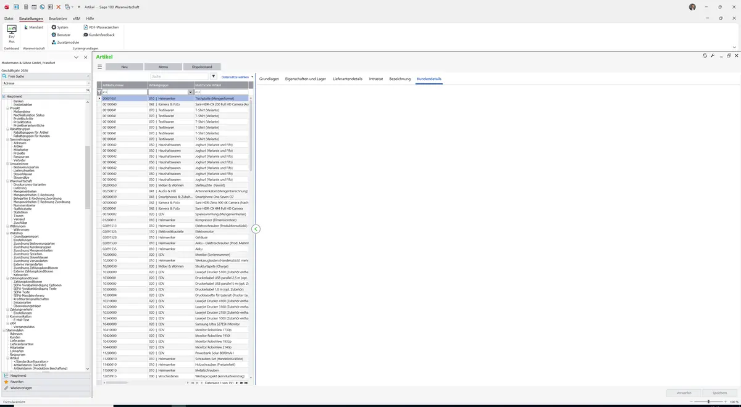741x407 pixels.
Task: Switch to Bearbeiten ribbon tab
Action: tap(58, 18)
